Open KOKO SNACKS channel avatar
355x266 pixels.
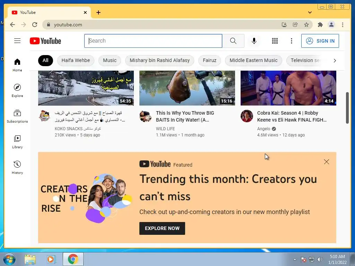(44, 116)
